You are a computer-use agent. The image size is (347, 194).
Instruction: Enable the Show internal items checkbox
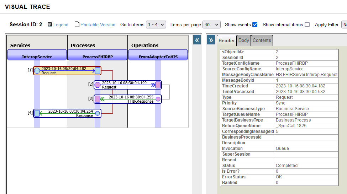click(x=307, y=25)
